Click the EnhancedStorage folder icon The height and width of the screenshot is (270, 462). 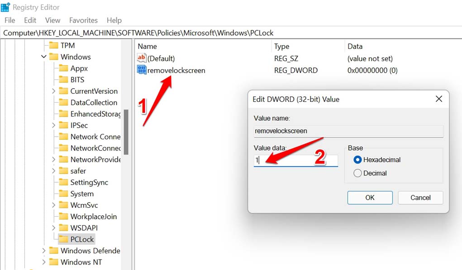[63, 114]
